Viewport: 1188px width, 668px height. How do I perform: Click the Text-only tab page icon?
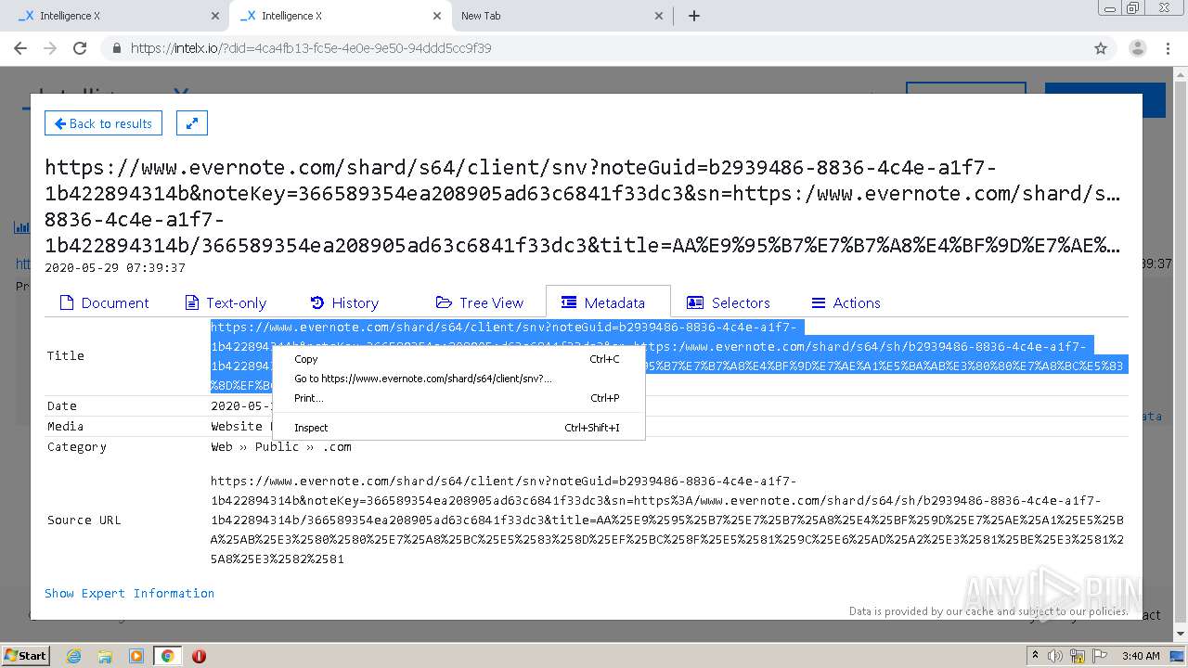192,302
